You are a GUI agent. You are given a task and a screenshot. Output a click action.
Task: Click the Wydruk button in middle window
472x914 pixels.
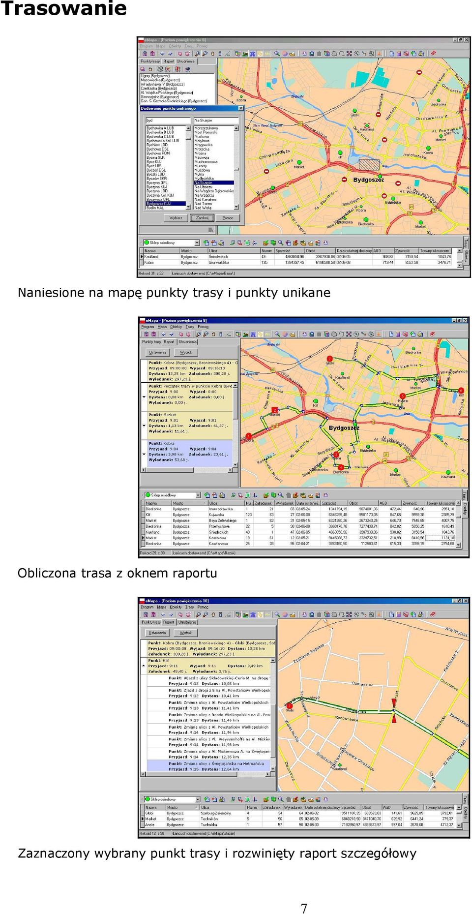(x=186, y=352)
